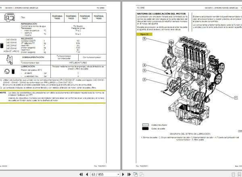This screenshot has width=242, height=177.
Task: Open the page number dropdown arrow
Action: click(x=118, y=175)
